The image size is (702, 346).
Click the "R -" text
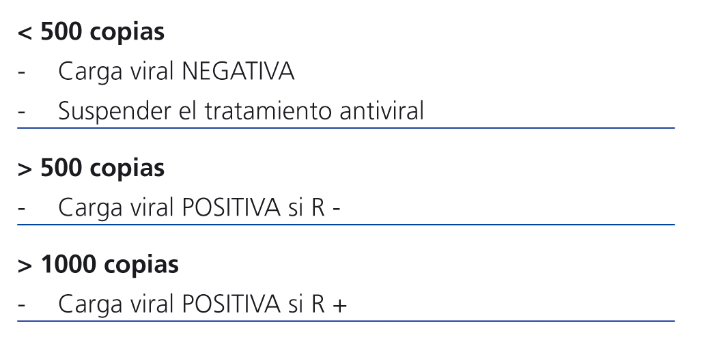pos(326,207)
